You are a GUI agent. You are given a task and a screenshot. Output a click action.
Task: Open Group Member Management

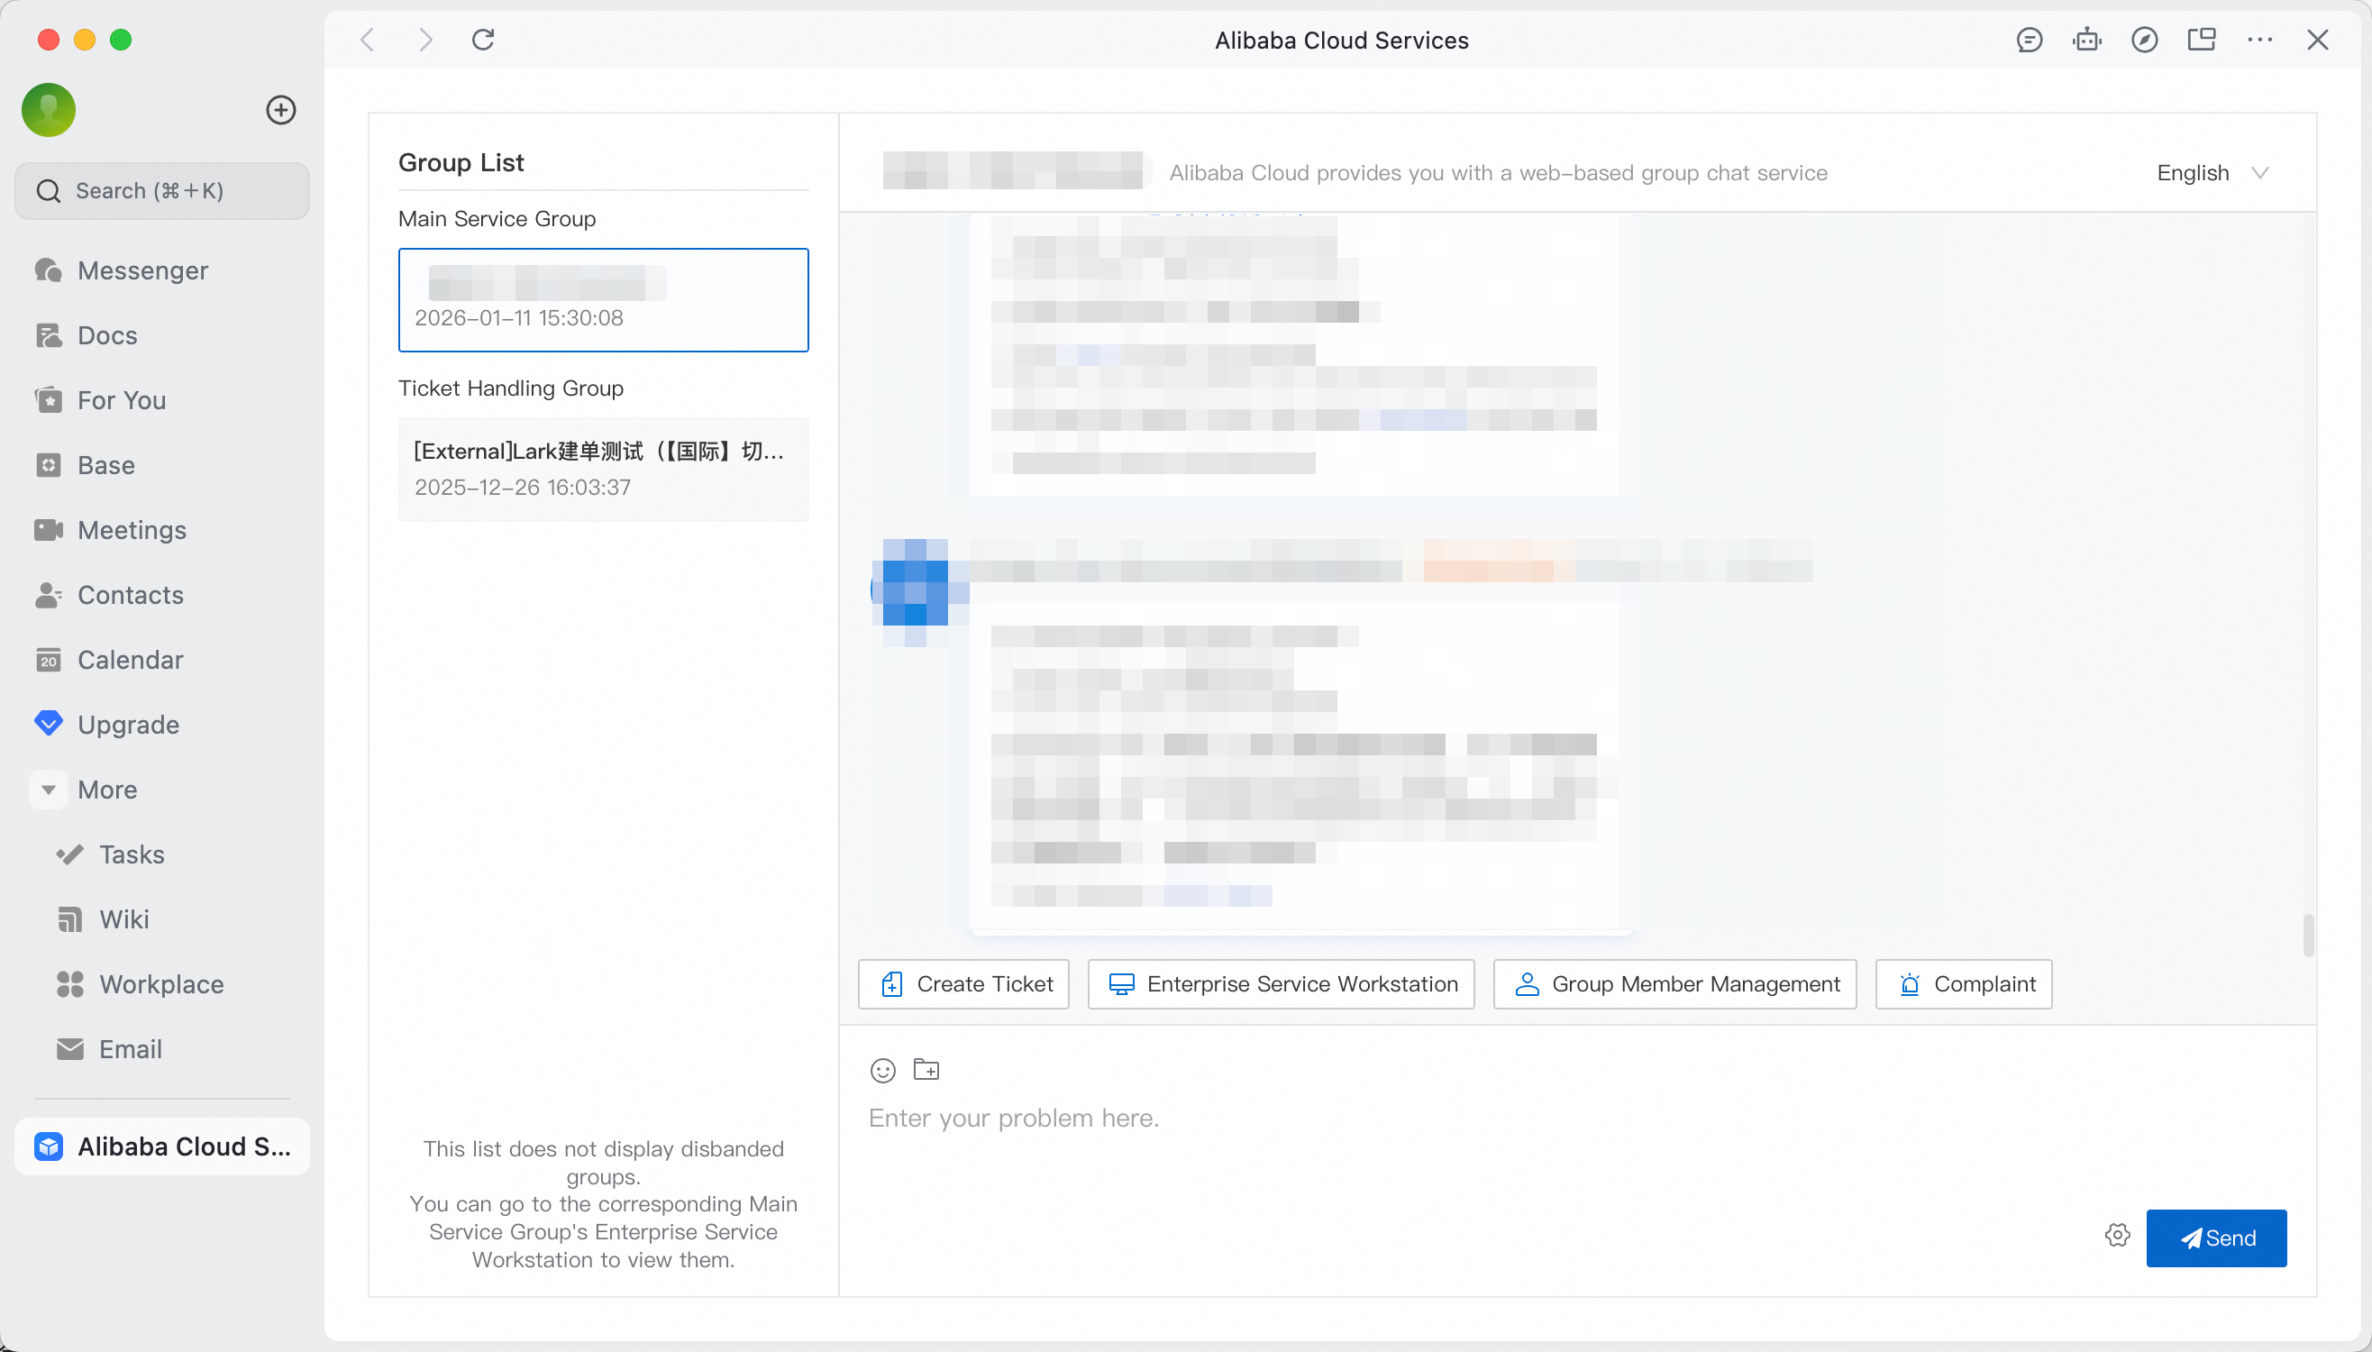pos(1674,984)
